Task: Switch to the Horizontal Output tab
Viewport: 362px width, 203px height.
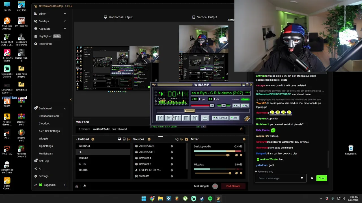Action: click(118, 17)
